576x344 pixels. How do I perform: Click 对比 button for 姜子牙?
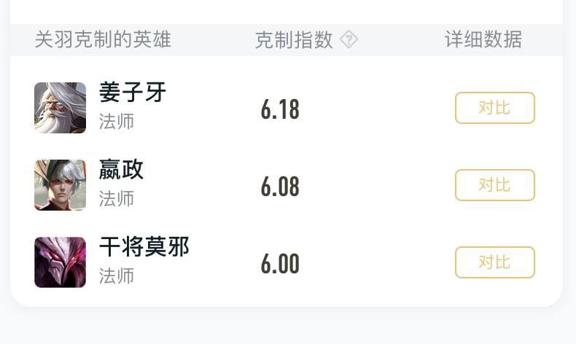click(495, 108)
